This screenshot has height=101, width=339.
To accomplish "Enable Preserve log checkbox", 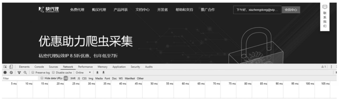I will pos(33,72).
